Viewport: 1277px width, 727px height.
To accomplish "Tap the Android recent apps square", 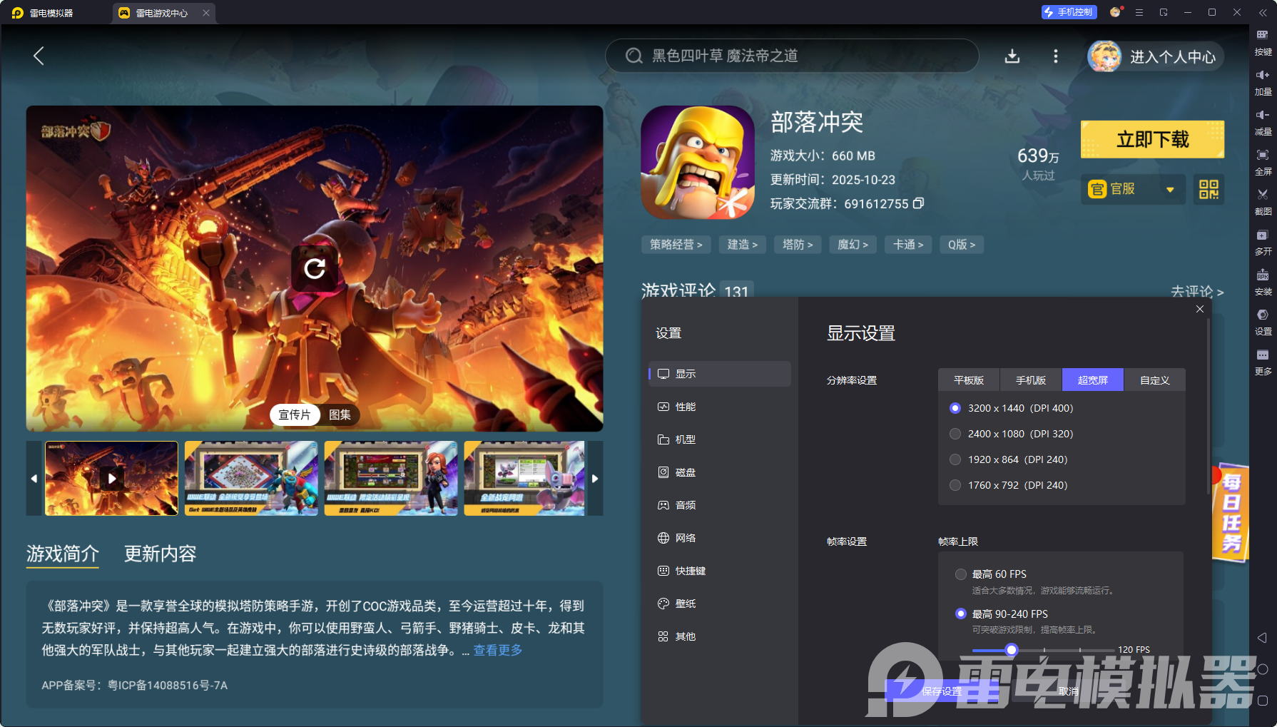I will (1262, 701).
